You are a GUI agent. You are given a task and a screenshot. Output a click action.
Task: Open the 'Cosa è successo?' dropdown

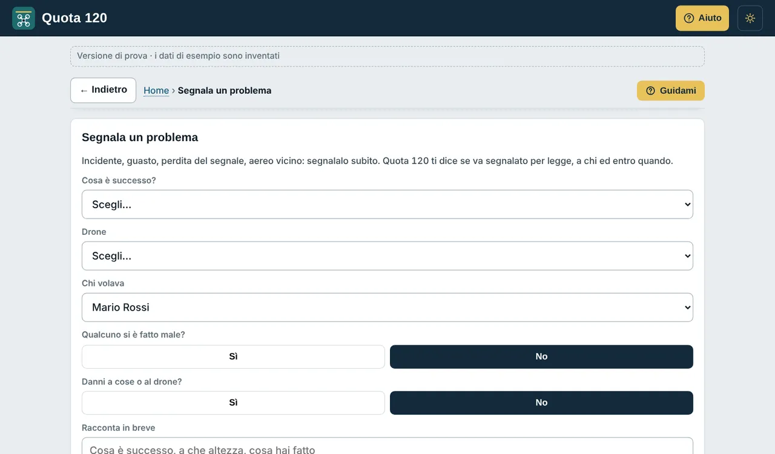point(387,205)
